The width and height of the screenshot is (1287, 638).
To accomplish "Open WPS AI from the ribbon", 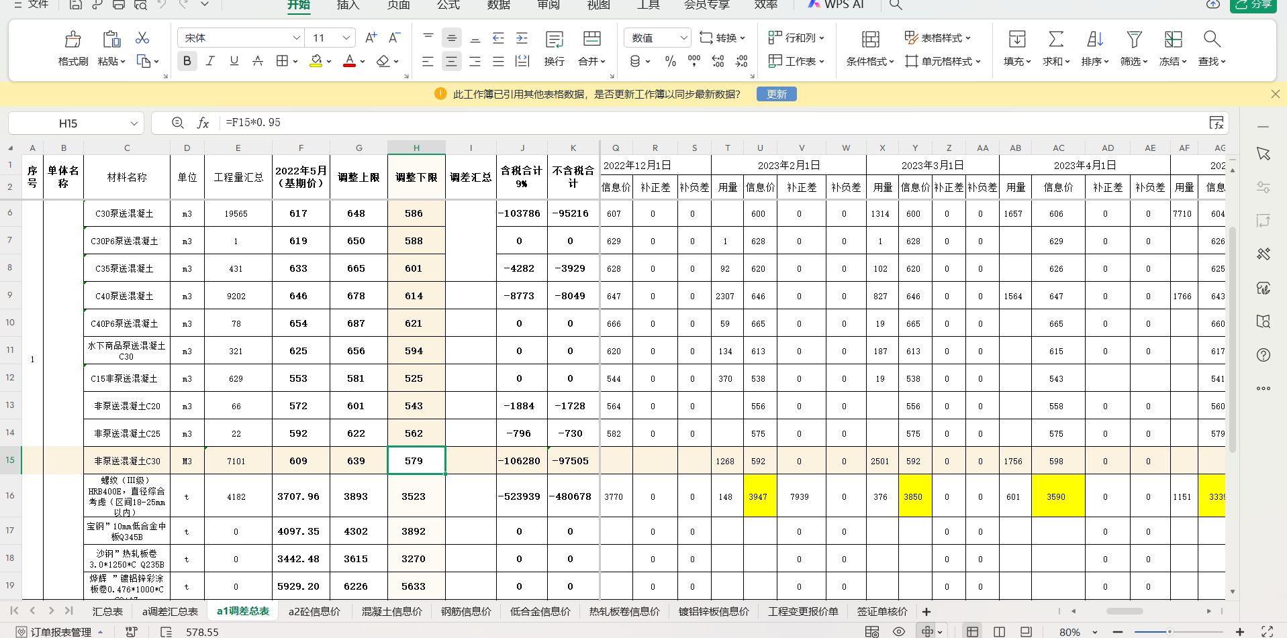I will pyautogui.click(x=835, y=5).
